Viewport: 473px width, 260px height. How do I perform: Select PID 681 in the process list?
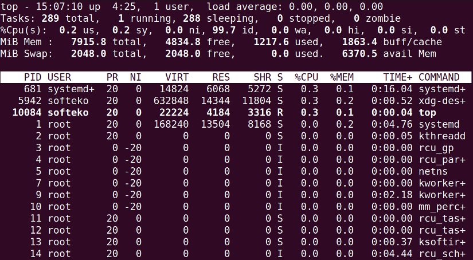[33, 89]
